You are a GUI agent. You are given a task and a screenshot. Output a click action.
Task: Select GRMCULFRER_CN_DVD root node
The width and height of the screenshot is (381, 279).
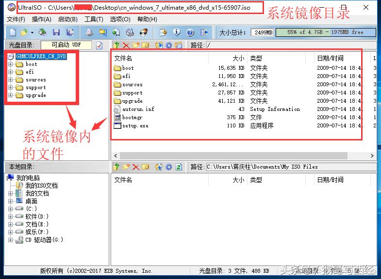point(41,57)
